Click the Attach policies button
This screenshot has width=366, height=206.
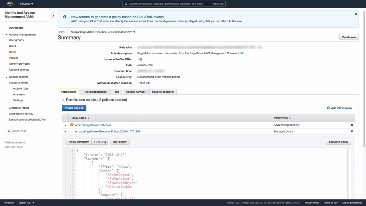[x=74, y=108]
